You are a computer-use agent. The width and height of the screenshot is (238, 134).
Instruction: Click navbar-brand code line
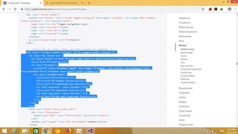coord(55,40)
